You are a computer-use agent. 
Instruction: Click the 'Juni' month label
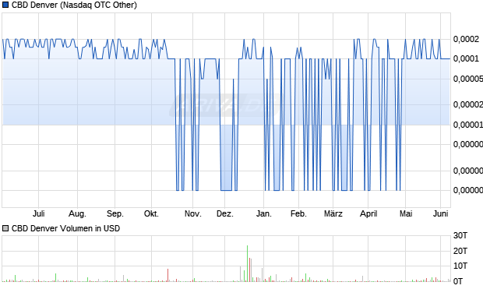click(440, 213)
